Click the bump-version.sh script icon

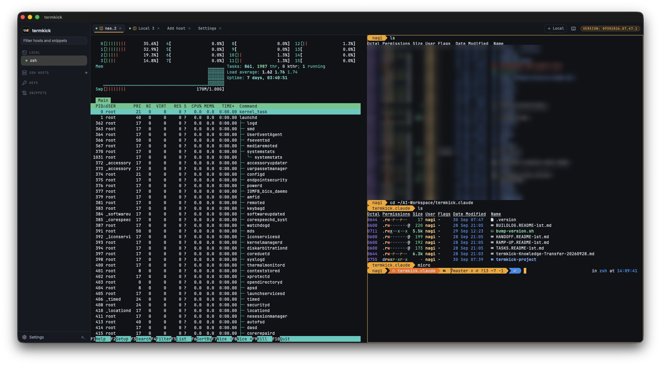492,231
